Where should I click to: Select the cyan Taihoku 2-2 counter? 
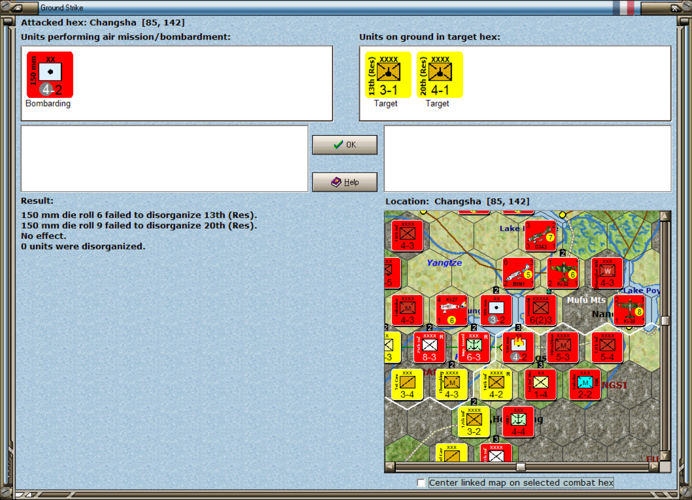(585, 385)
